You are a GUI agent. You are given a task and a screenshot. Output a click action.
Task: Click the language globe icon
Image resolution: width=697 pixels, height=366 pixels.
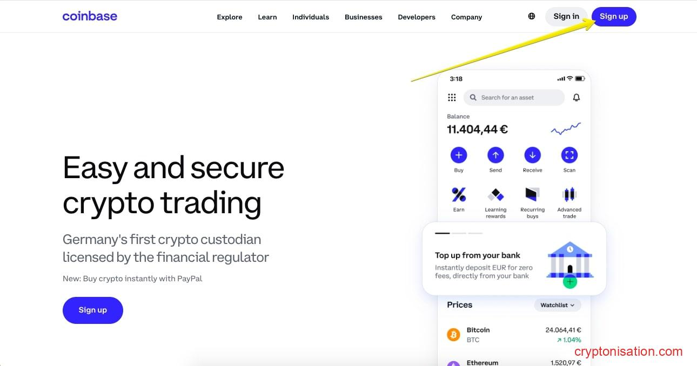coord(532,16)
